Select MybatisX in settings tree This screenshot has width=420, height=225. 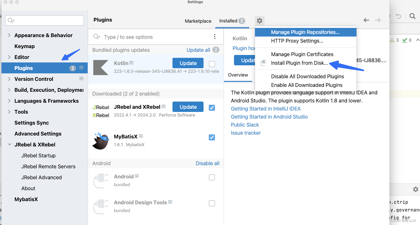[26, 199]
